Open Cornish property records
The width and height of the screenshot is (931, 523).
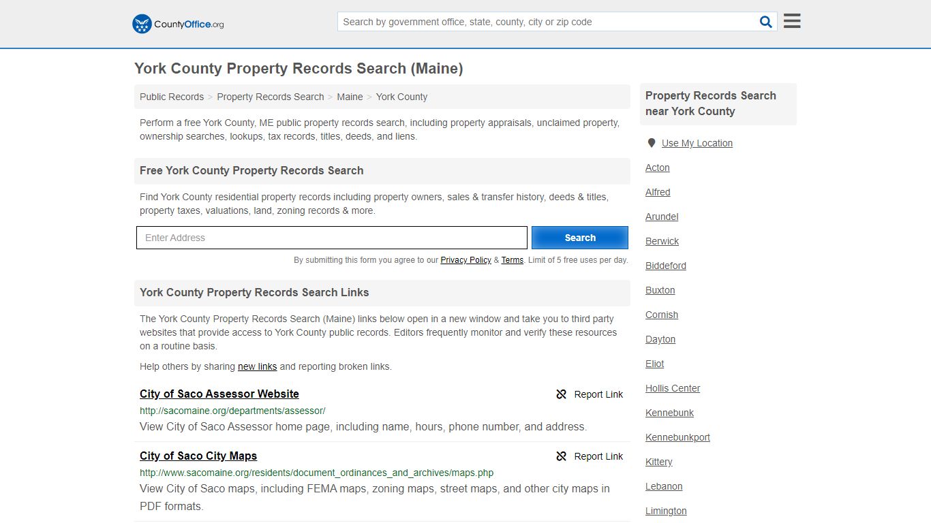(x=662, y=315)
